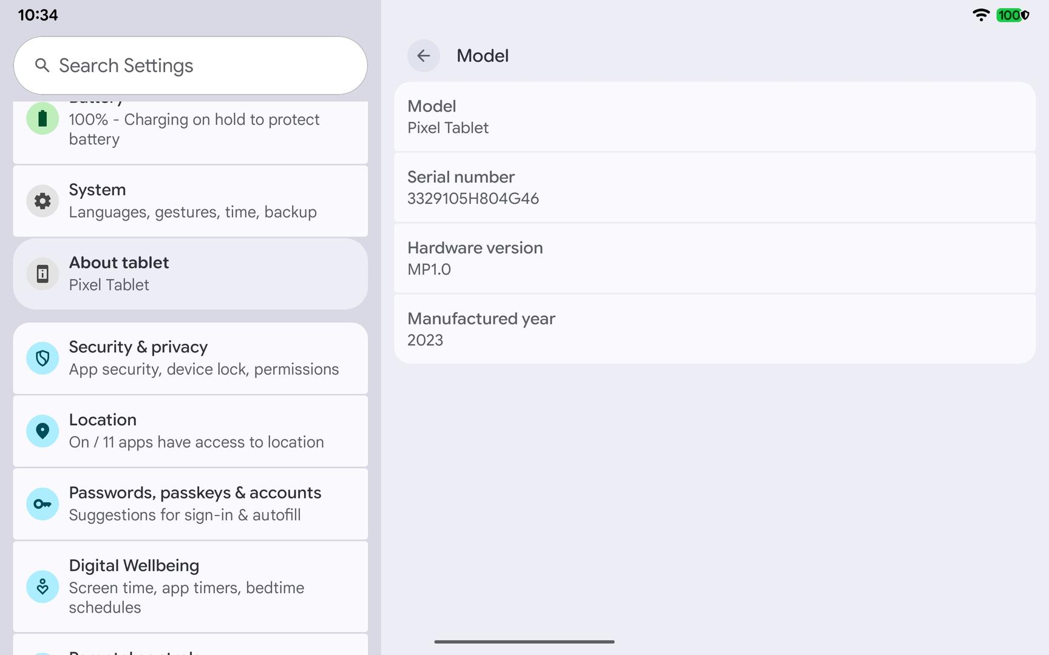Tap the Serial number row

[x=715, y=187]
